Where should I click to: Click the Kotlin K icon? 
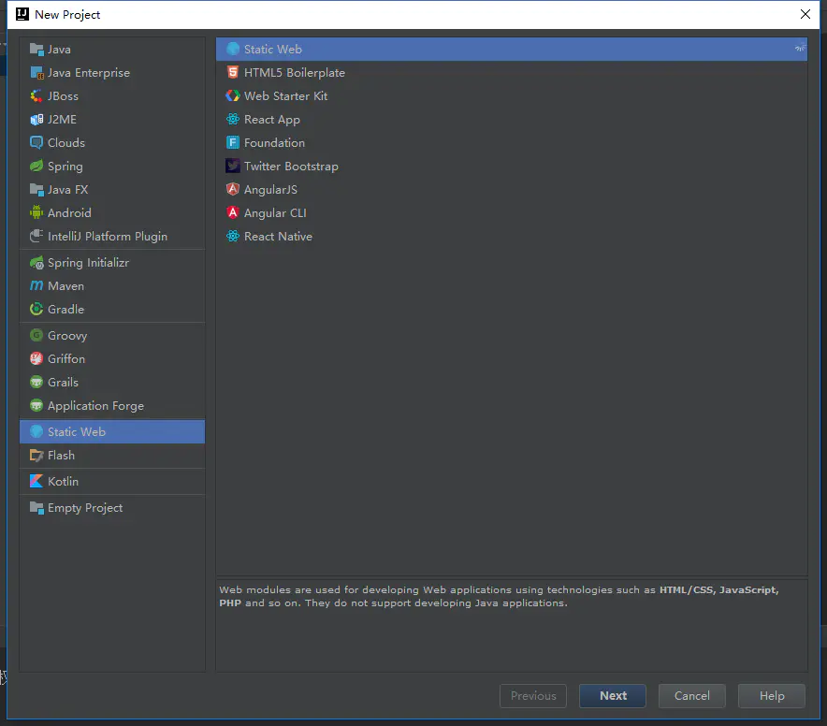[x=36, y=482]
